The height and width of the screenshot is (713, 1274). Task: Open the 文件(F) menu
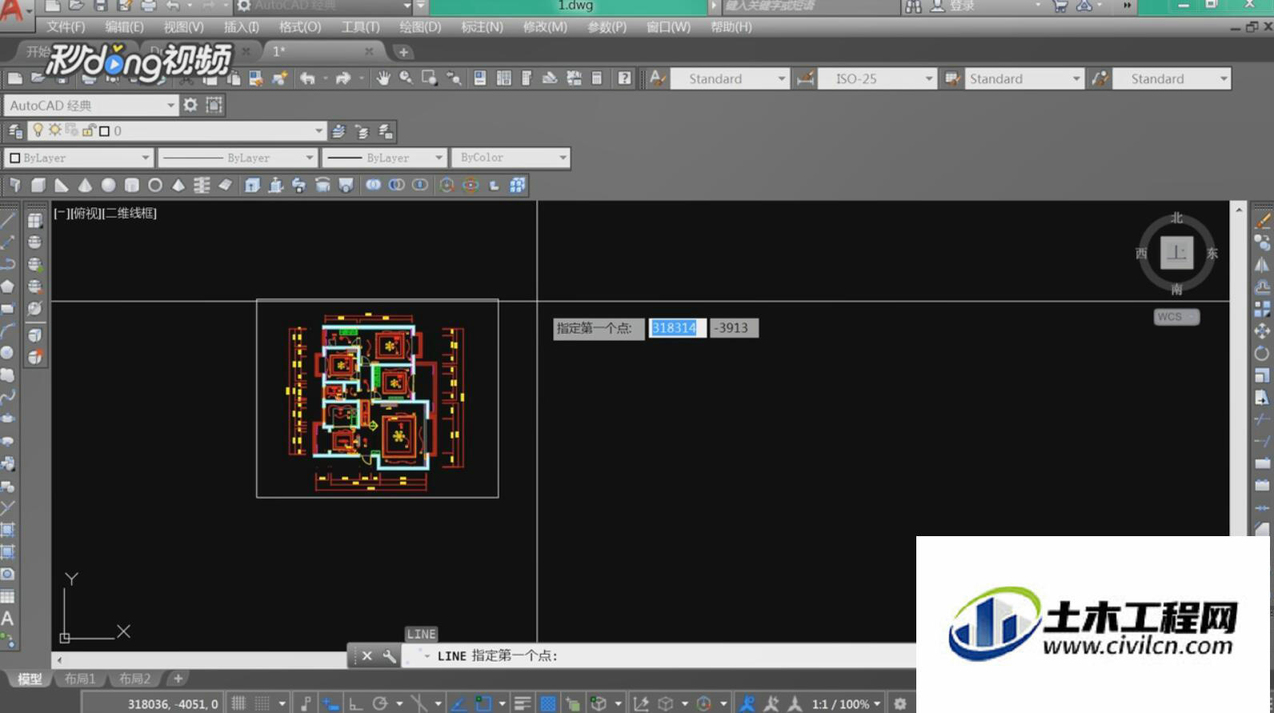[x=66, y=26]
